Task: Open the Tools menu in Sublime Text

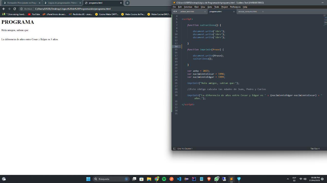Action: pyautogui.click(x=217, y=7)
